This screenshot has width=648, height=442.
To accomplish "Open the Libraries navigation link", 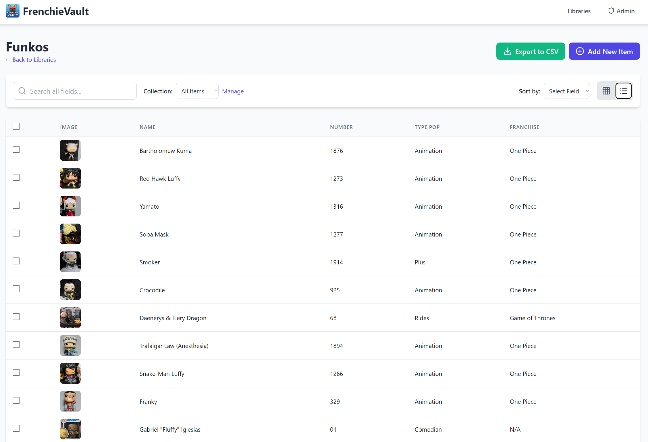I will [x=579, y=11].
